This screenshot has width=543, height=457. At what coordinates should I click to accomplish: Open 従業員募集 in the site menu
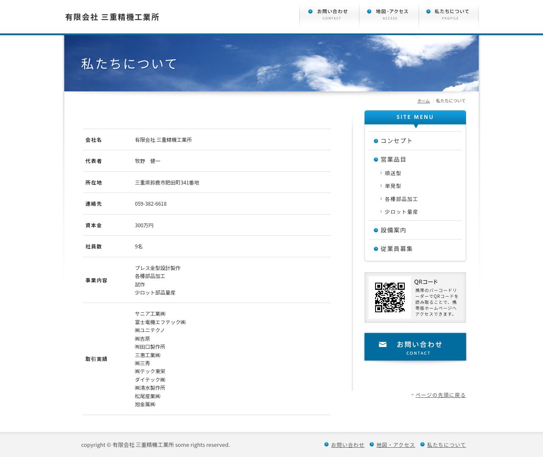coord(396,249)
